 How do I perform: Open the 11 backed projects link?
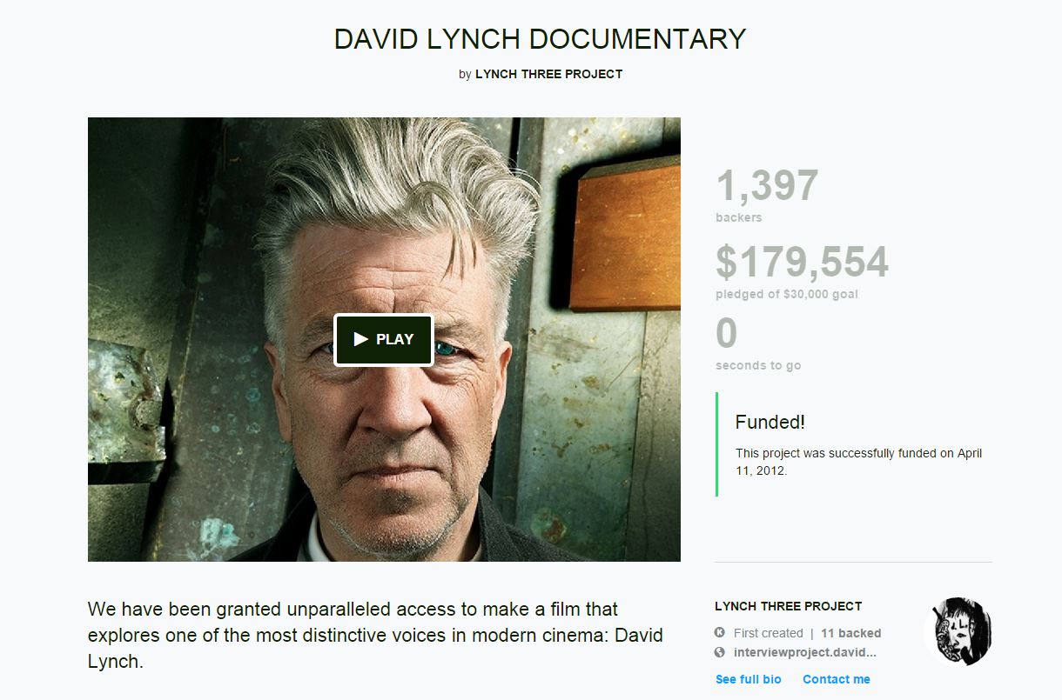[x=851, y=633]
